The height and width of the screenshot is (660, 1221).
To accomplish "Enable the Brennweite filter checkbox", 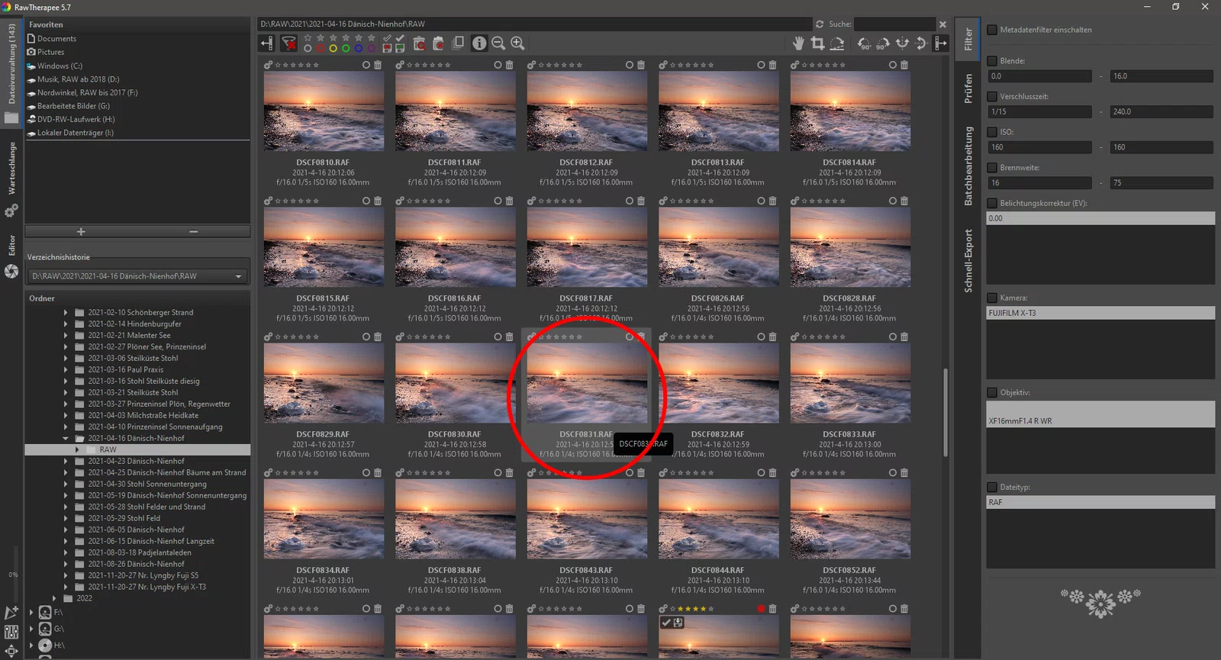I will coord(992,167).
